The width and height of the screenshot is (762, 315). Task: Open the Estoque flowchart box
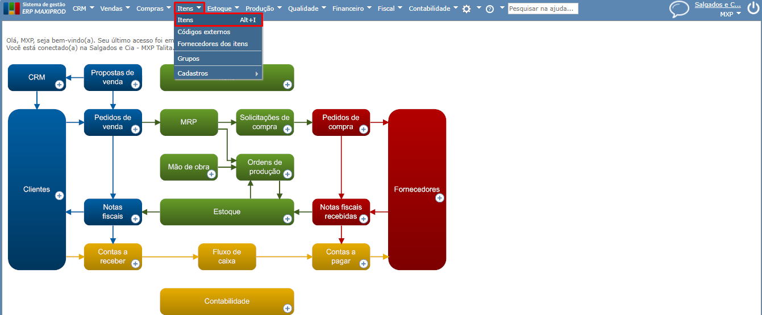pos(227,212)
